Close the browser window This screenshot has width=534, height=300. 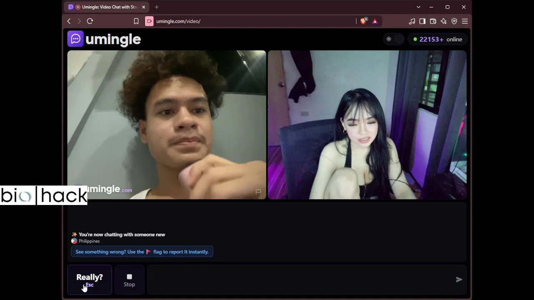click(463, 7)
